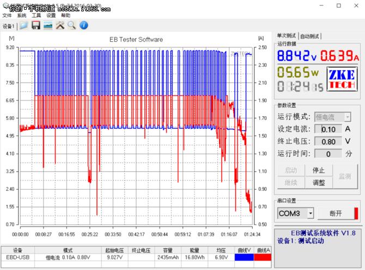Image resolution: width=365 pixels, height=270 pixels.
Task: Open the 帮助 menu
Action: click(x=65, y=15)
